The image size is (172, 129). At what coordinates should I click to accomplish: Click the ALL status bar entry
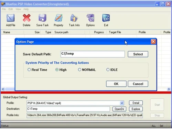pyautogui.click(x=153, y=126)
